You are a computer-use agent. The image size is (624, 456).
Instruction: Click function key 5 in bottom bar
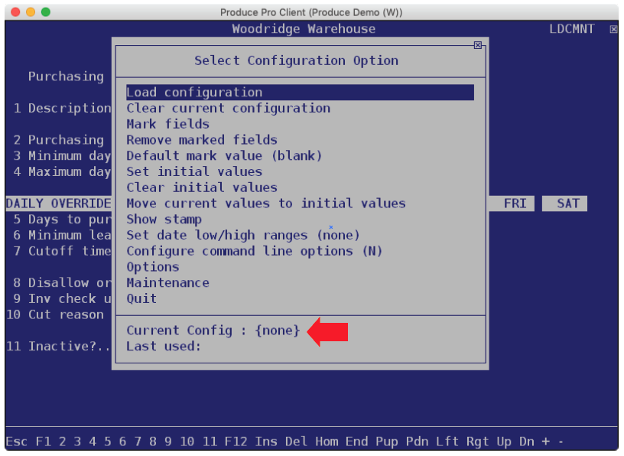[x=108, y=441]
